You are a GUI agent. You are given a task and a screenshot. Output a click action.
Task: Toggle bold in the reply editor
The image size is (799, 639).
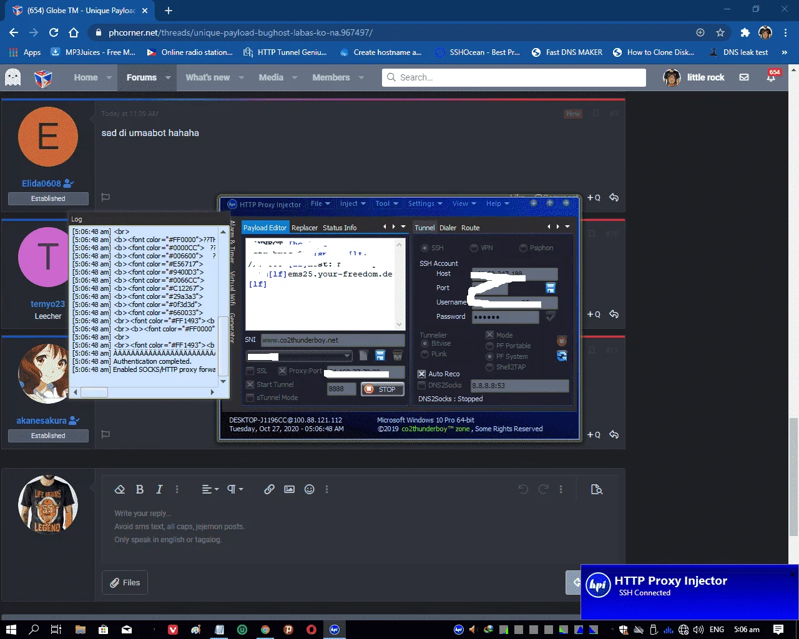click(x=140, y=489)
